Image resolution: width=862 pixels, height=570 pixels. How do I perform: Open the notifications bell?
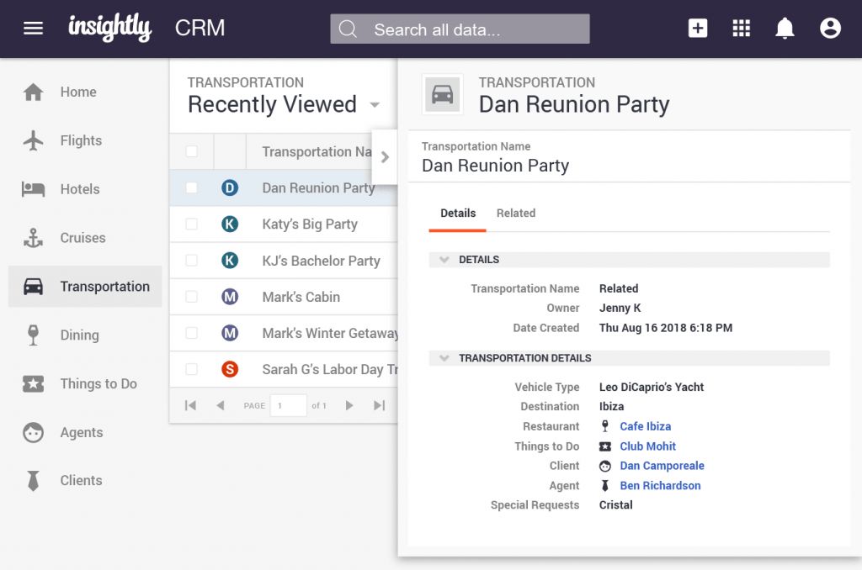[x=785, y=29]
